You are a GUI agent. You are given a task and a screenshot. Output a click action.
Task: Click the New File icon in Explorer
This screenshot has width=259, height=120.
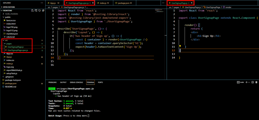(x=33, y=11)
